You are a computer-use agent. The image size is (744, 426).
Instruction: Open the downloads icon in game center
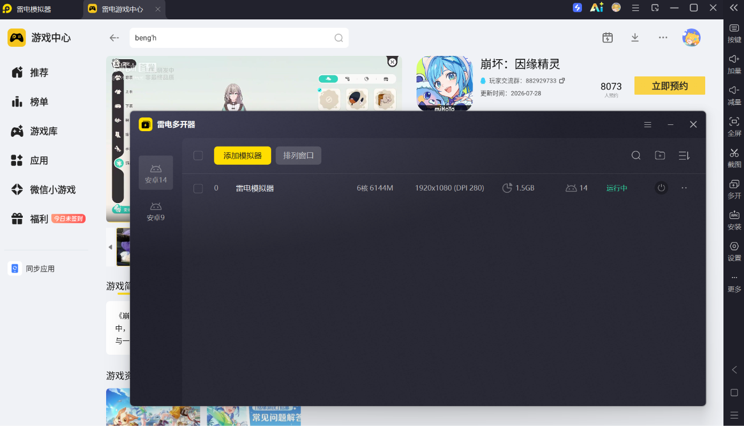tap(635, 38)
